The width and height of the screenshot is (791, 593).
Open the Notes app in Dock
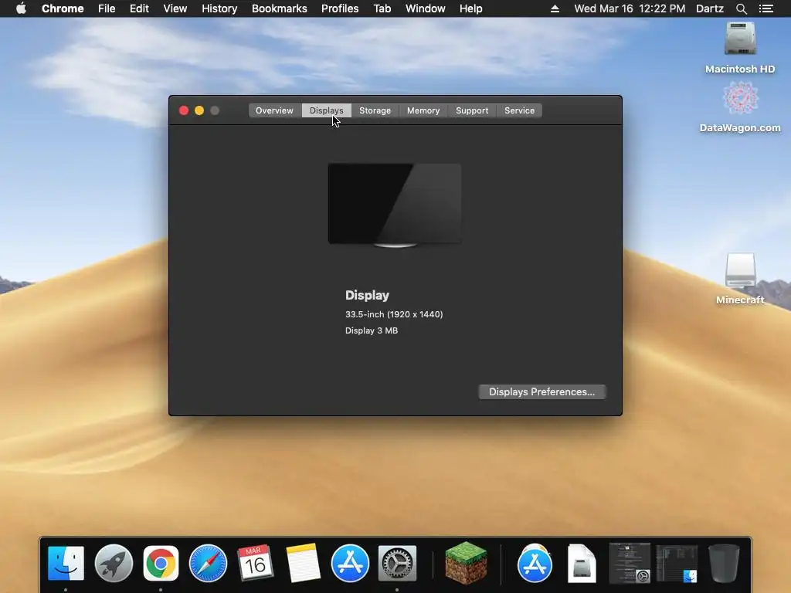coord(303,563)
